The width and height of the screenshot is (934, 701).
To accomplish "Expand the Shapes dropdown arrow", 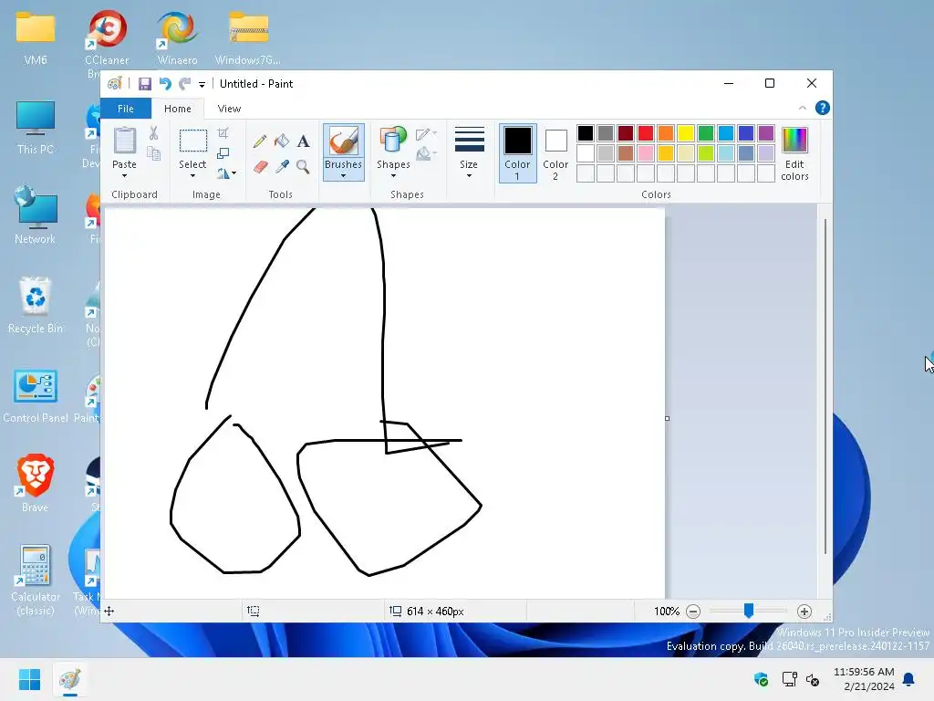I will [x=393, y=176].
